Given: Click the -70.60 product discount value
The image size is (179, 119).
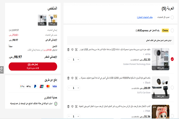Looking at the screenshot, I should [14, 35].
